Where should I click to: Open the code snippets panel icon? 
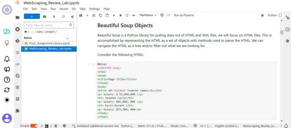click(17, 64)
